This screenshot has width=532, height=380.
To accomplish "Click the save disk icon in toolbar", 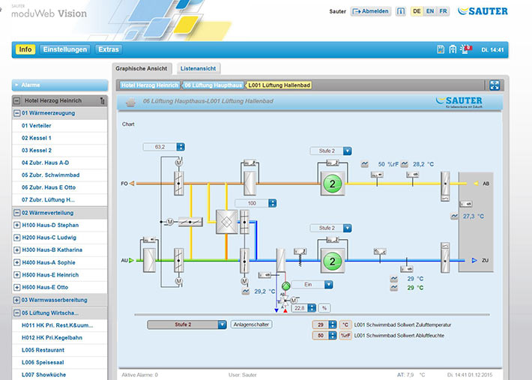I will [x=441, y=49].
